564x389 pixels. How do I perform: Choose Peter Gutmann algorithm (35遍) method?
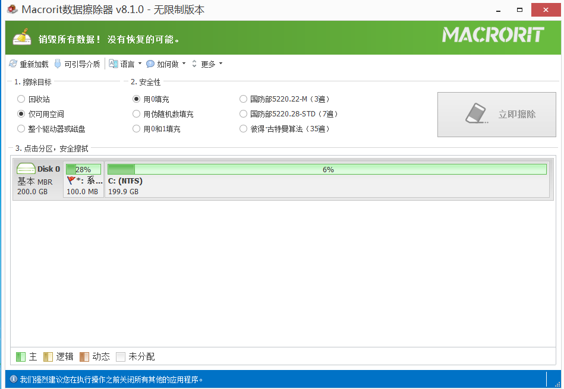coord(285,129)
